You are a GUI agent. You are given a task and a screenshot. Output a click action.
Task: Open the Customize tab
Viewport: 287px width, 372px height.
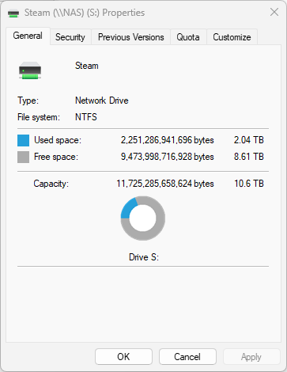point(232,37)
